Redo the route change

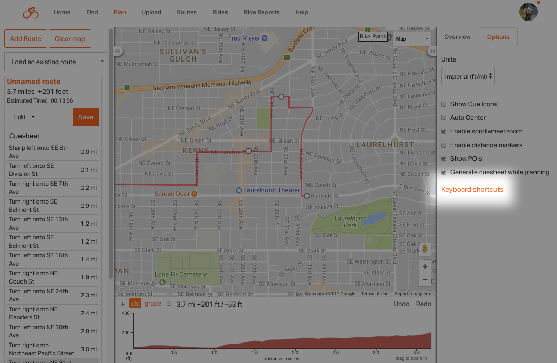pyautogui.click(x=424, y=304)
